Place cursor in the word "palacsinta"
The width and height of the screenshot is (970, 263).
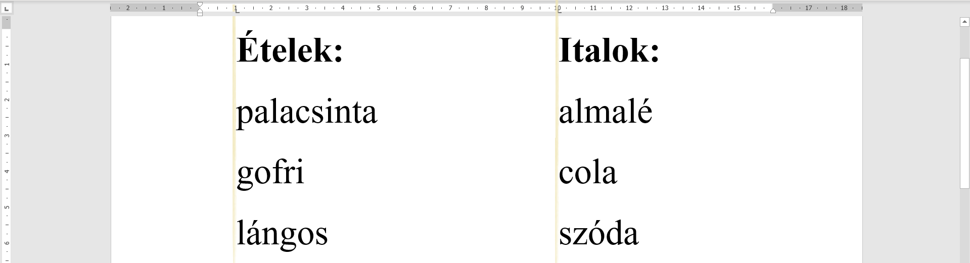point(306,113)
